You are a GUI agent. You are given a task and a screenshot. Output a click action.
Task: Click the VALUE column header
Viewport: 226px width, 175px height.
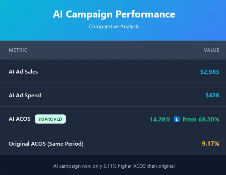[211, 50]
